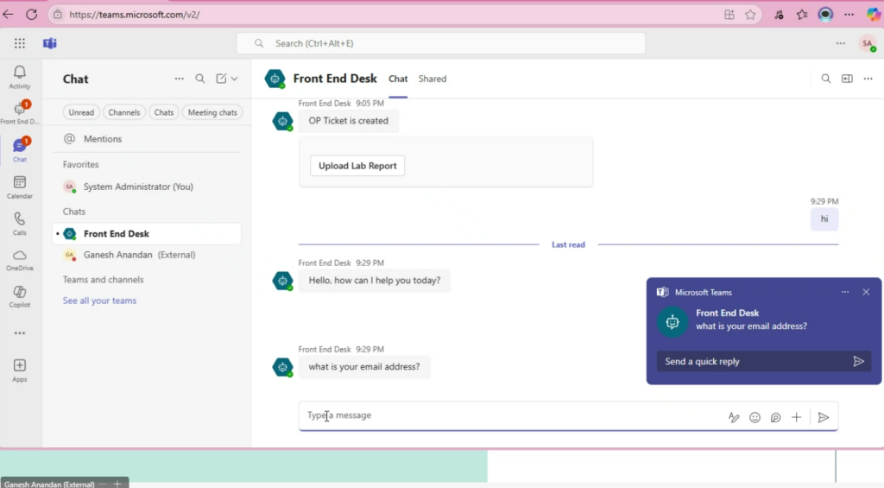Open the Edge Copilot sidebar icon
The image size is (884, 488).
coord(874,15)
